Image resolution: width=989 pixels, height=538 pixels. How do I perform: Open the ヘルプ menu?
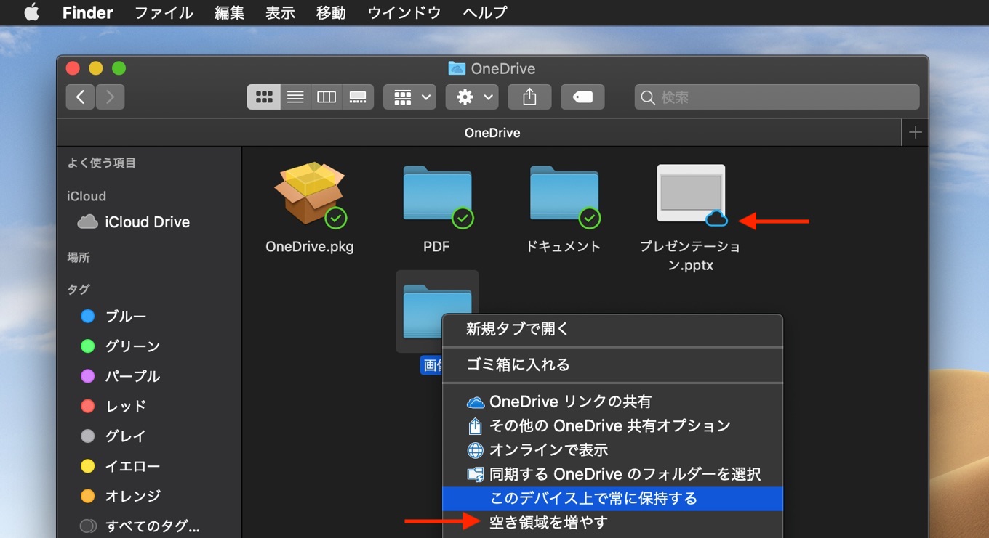(x=484, y=12)
